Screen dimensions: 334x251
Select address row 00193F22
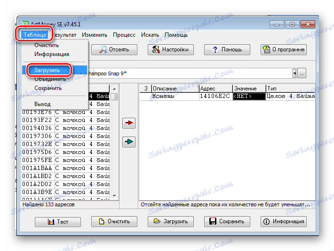[x=65, y=120]
